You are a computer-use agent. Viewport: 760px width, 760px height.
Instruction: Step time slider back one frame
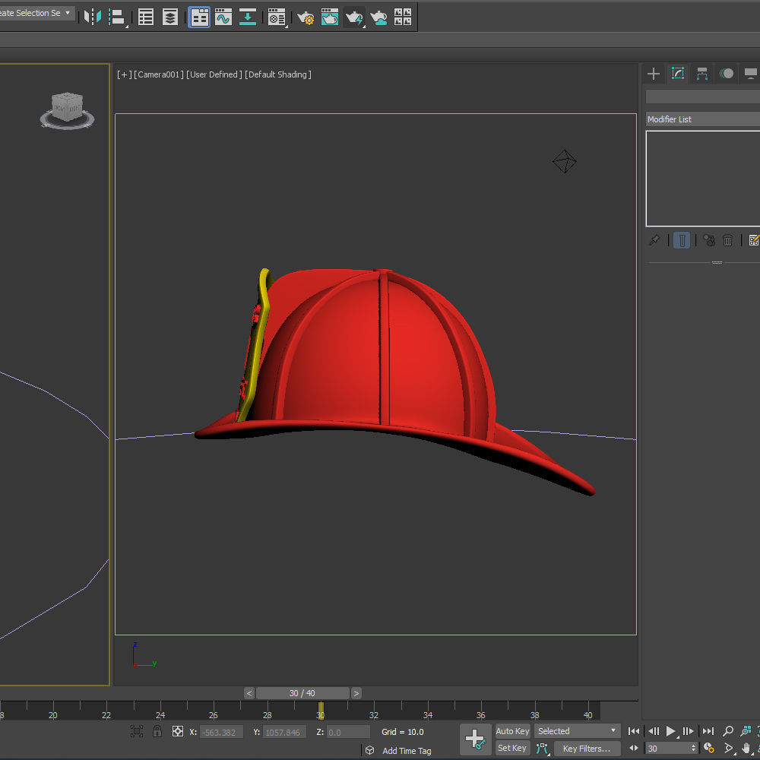(249, 693)
